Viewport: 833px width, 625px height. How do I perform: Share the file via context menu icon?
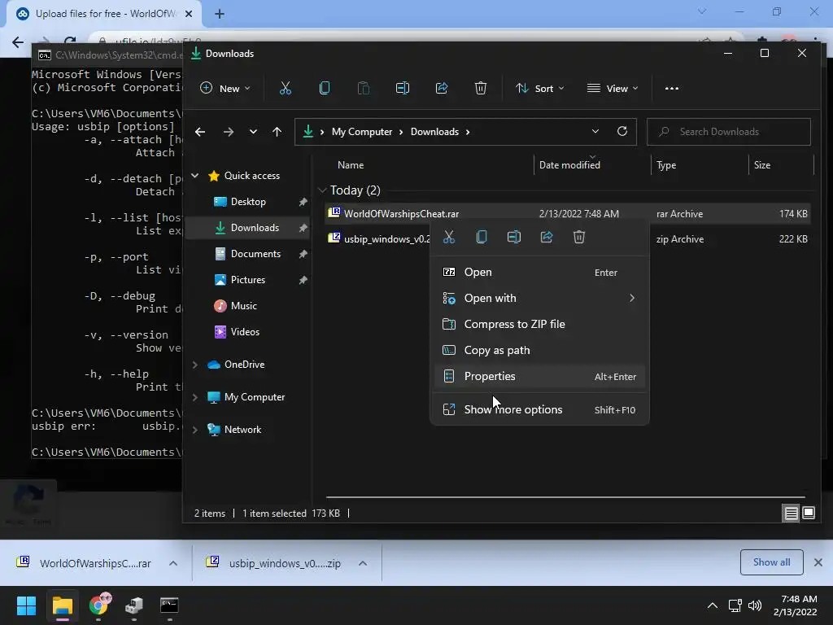[546, 237]
